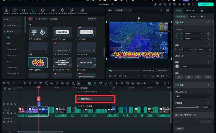Open the すべて filter dropdown in titles panel
Image resolution: width=216 pixels, height=133 pixels.
(92, 19)
